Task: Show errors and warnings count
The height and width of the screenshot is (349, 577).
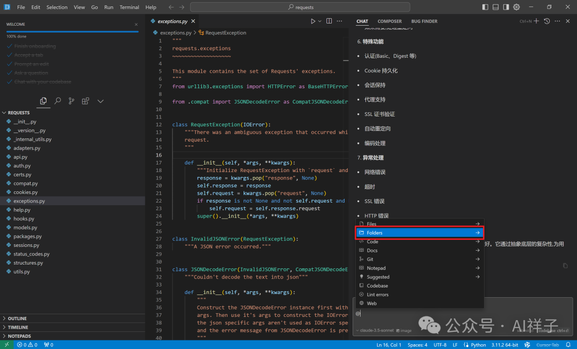Action: [27, 345]
